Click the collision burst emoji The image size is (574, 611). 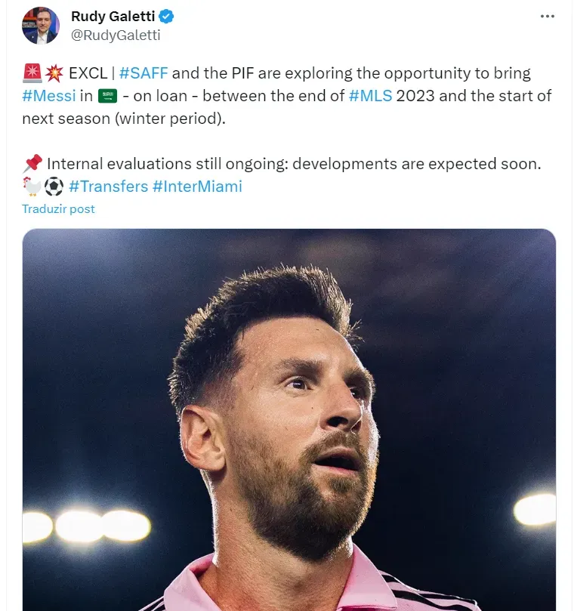pos(54,73)
